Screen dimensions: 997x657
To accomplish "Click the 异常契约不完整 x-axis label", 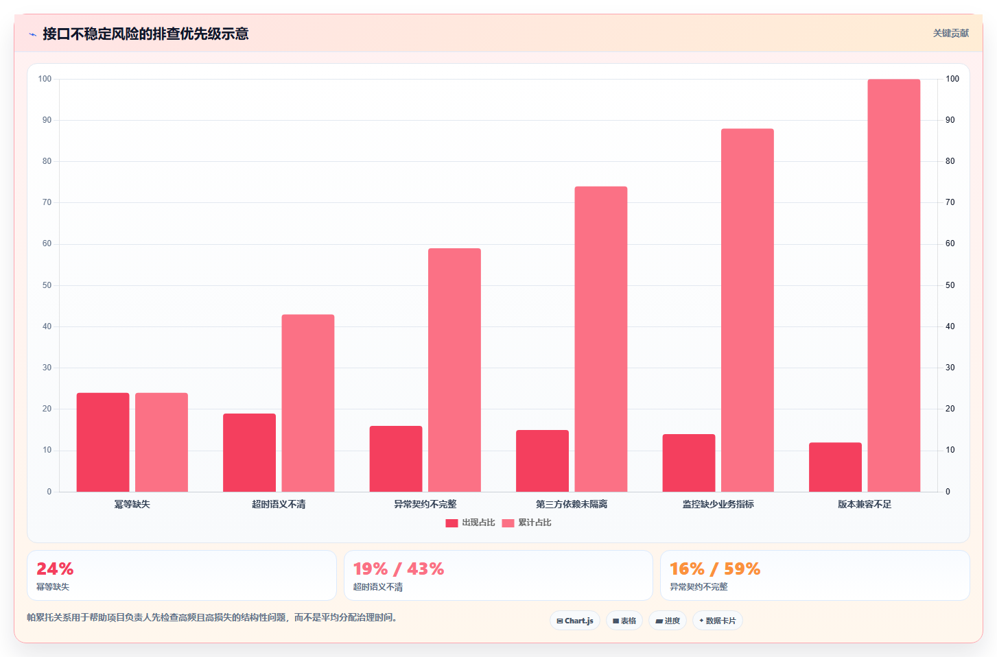I will coord(425,504).
